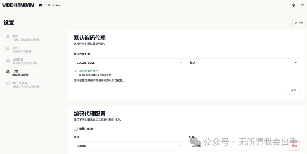Click the red 删除 button
The image size is (307, 154).
(294, 146)
